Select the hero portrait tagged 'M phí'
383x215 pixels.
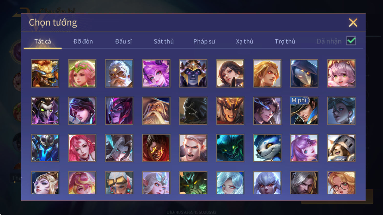point(304,111)
